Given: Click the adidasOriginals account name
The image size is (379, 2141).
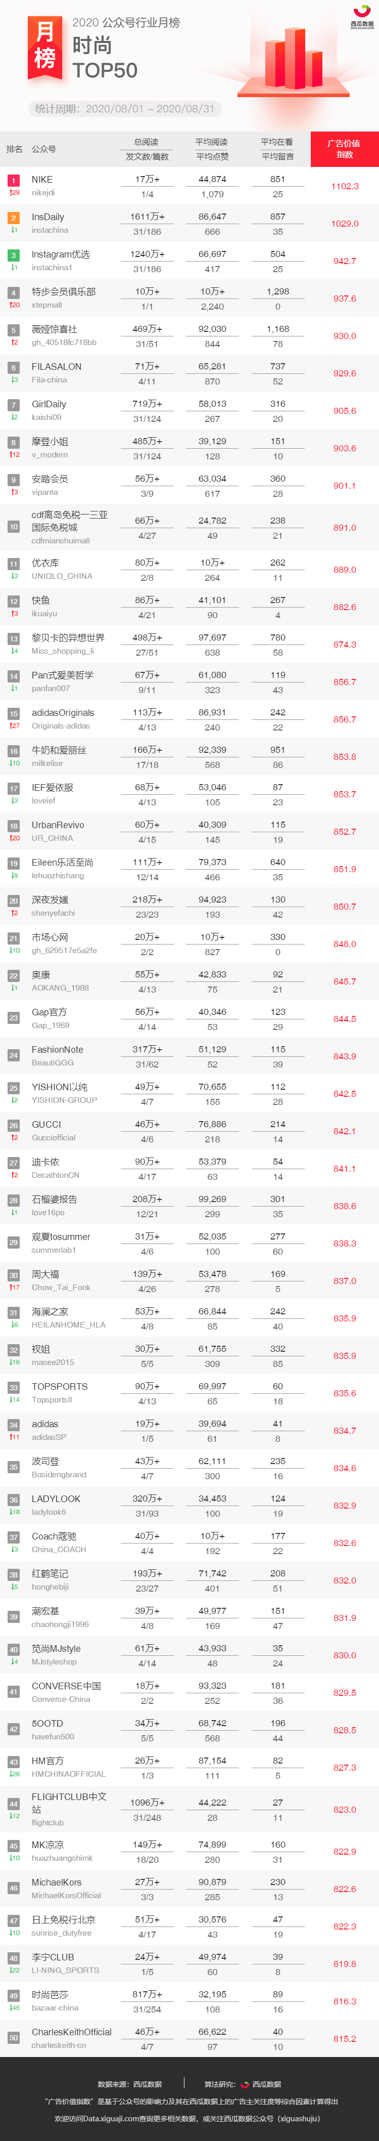Looking at the screenshot, I should 63,712.
